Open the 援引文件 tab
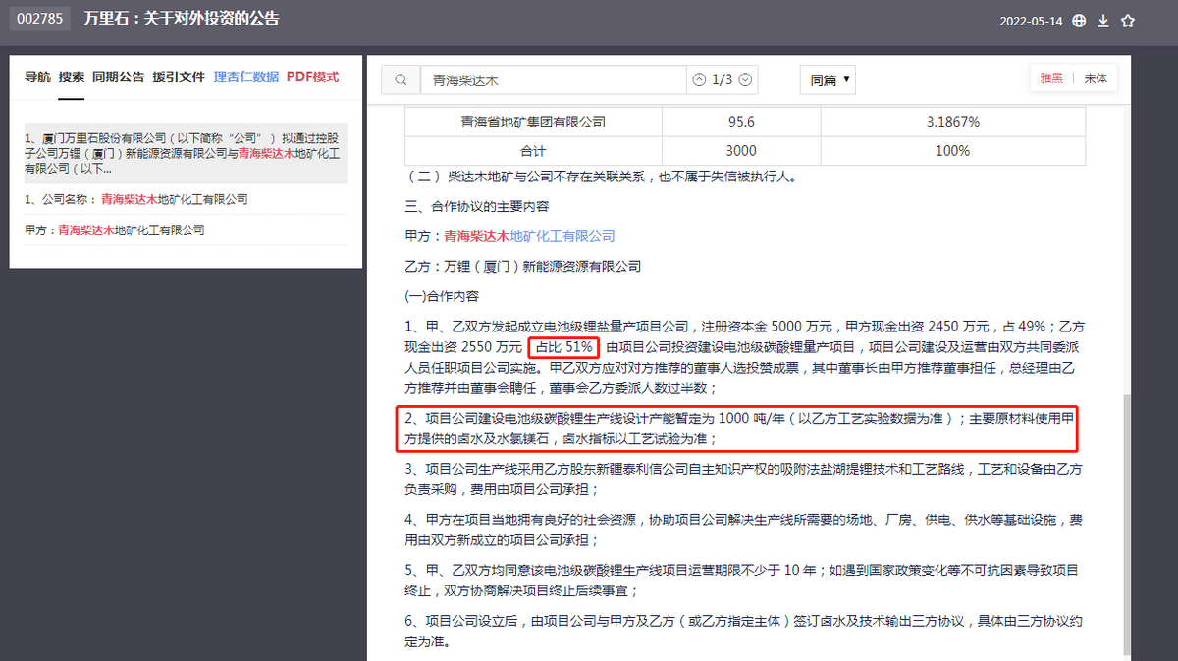This screenshot has height=661, width=1178. 179,76
